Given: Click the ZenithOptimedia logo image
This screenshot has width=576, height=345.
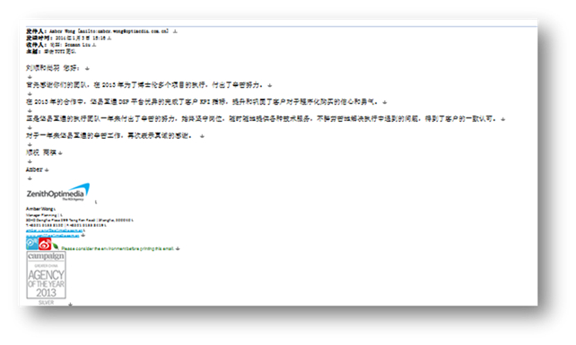Looking at the screenshot, I should point(58,193).
